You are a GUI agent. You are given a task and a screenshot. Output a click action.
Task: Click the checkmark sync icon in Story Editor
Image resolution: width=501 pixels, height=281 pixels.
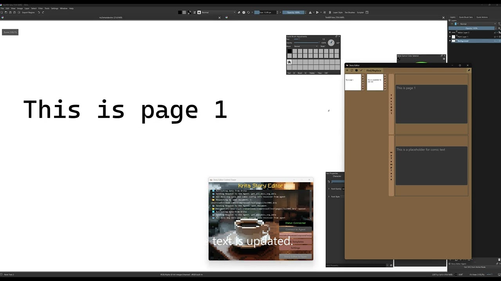[361, 70]
